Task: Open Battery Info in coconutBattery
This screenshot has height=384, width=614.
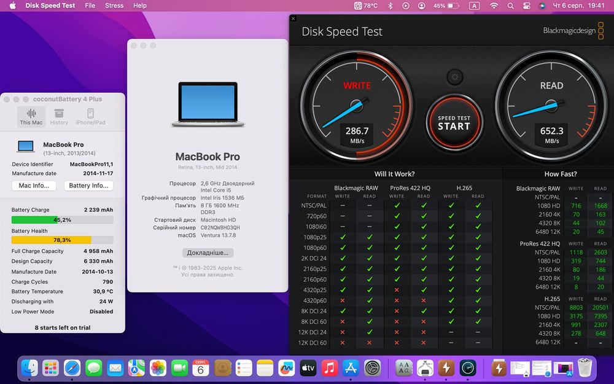Action: 88,186
